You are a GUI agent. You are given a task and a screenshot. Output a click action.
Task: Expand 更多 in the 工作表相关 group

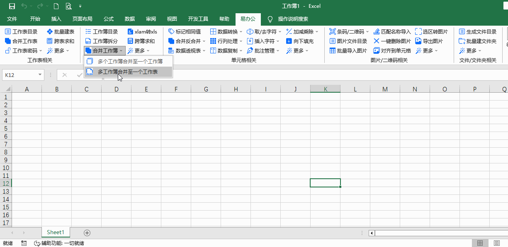click(58, 50)
